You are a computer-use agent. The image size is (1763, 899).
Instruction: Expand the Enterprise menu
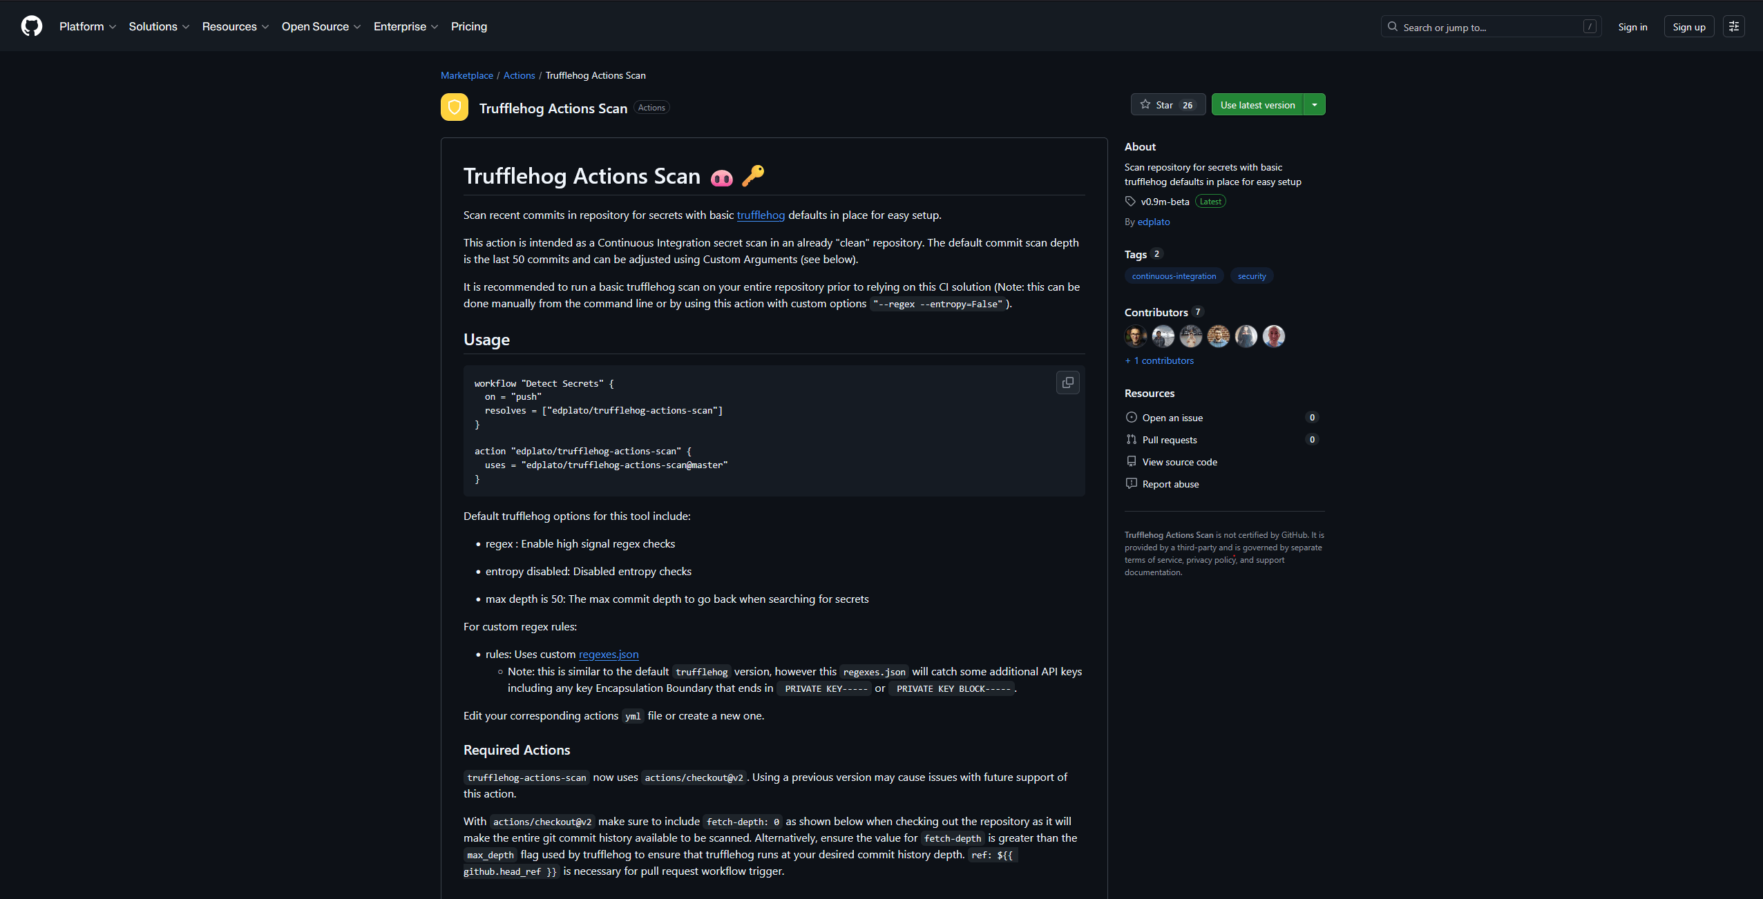406,26
